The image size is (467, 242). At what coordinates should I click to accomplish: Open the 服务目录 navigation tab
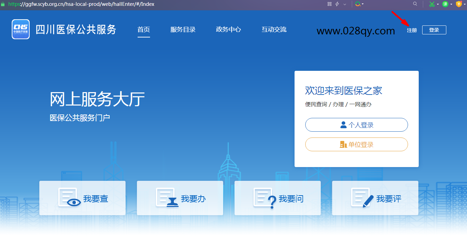(183, 30)
